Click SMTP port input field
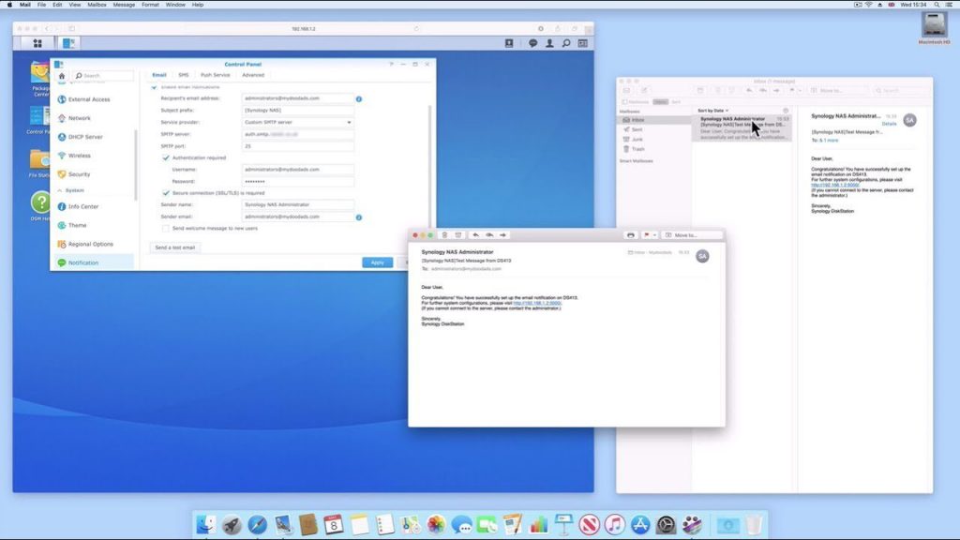 tap(297, 146)
